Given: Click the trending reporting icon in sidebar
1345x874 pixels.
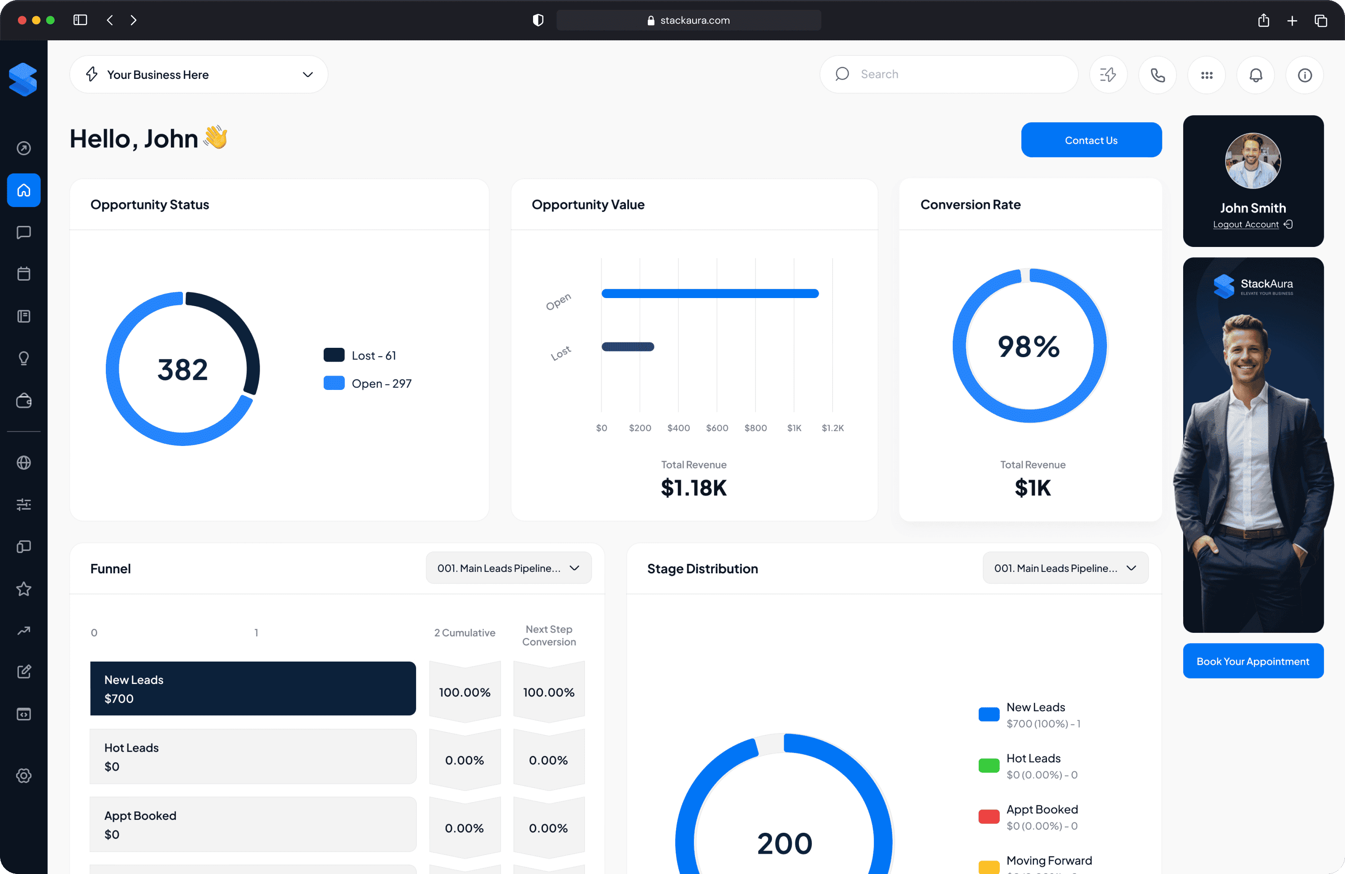Looking at the screenshot, I should [x=24, y=631].
